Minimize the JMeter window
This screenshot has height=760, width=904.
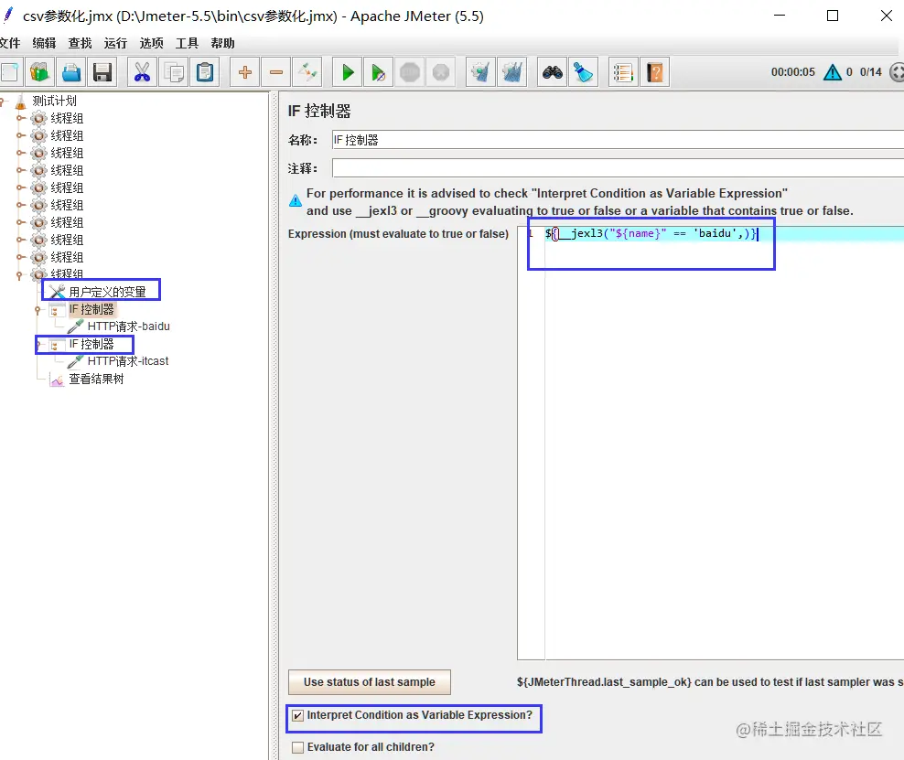(780, 16)
